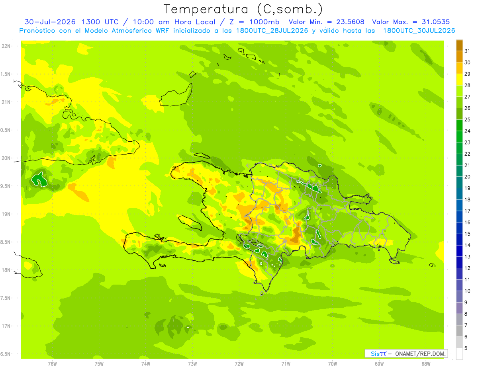The width and height of the screenshot is (478, 369).
Task: Click the '22N' latitude label
Action: click(x=6, y=46)
